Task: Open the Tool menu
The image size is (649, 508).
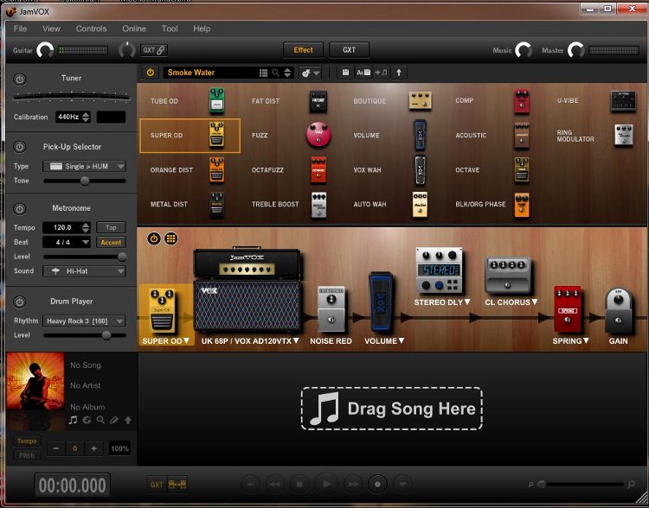Action: pos(170,29)
